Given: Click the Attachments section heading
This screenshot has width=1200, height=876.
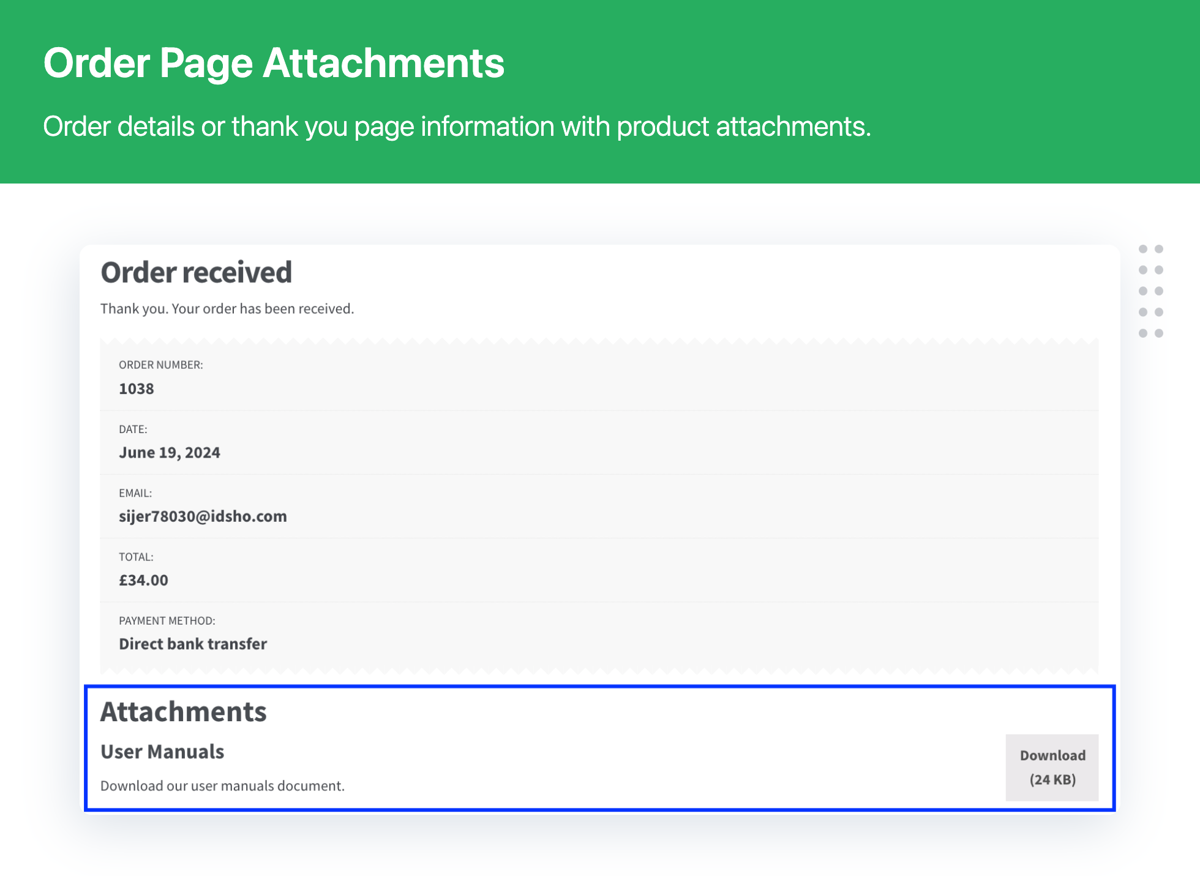Looking at the screenshot, I should [184, 711].
